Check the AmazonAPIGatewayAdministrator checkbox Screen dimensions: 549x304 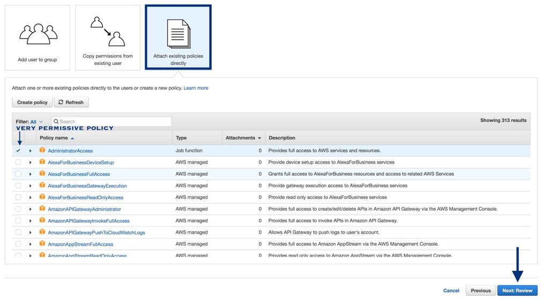pos(18,209)
